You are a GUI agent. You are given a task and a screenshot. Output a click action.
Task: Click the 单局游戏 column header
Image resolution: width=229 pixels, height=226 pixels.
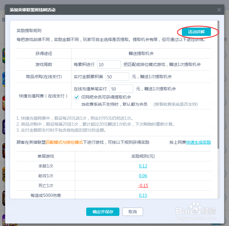(46, 156)
